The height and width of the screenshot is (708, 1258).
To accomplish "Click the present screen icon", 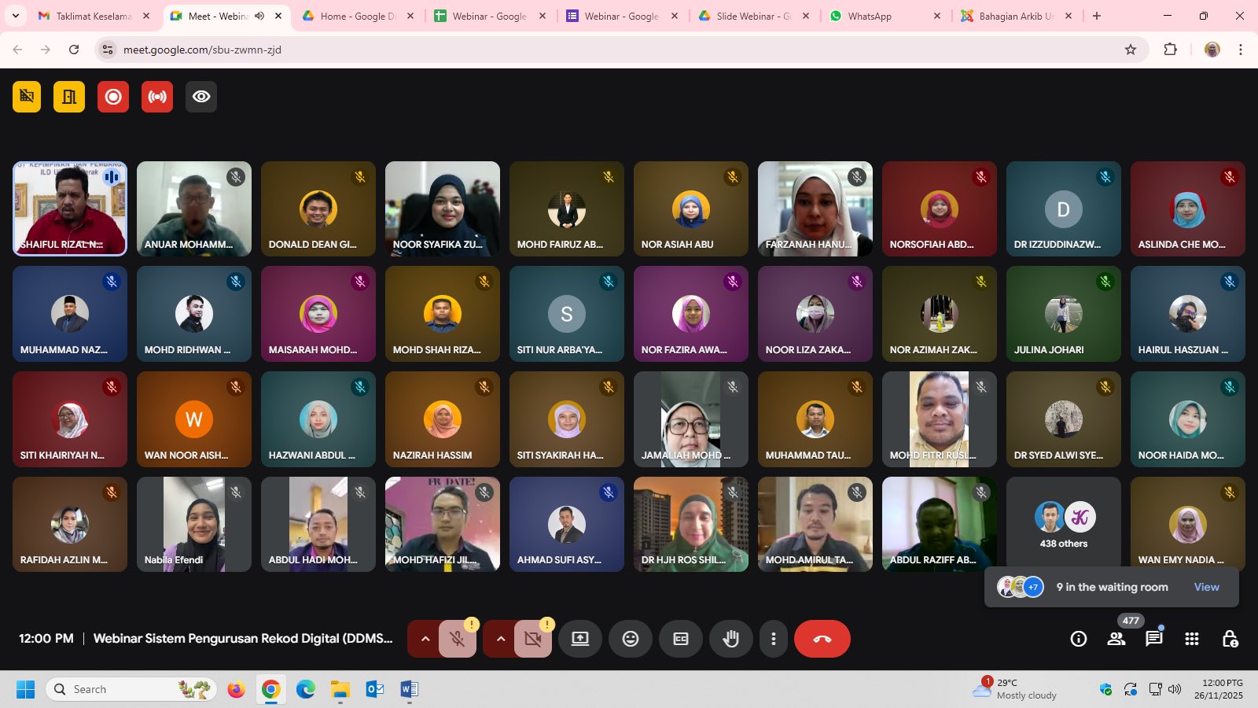I will [x=579, y=639].
